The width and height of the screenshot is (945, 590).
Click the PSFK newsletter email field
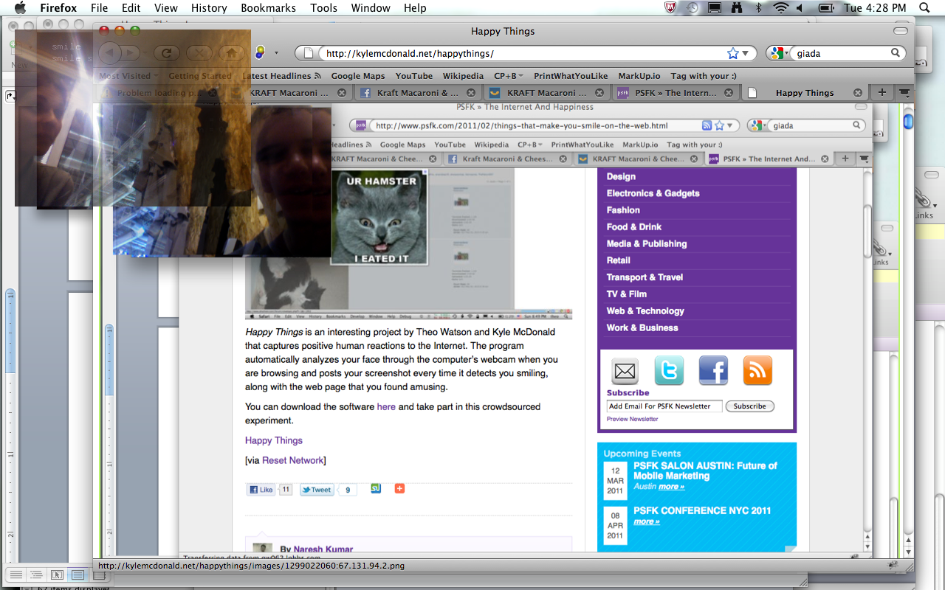664,406
